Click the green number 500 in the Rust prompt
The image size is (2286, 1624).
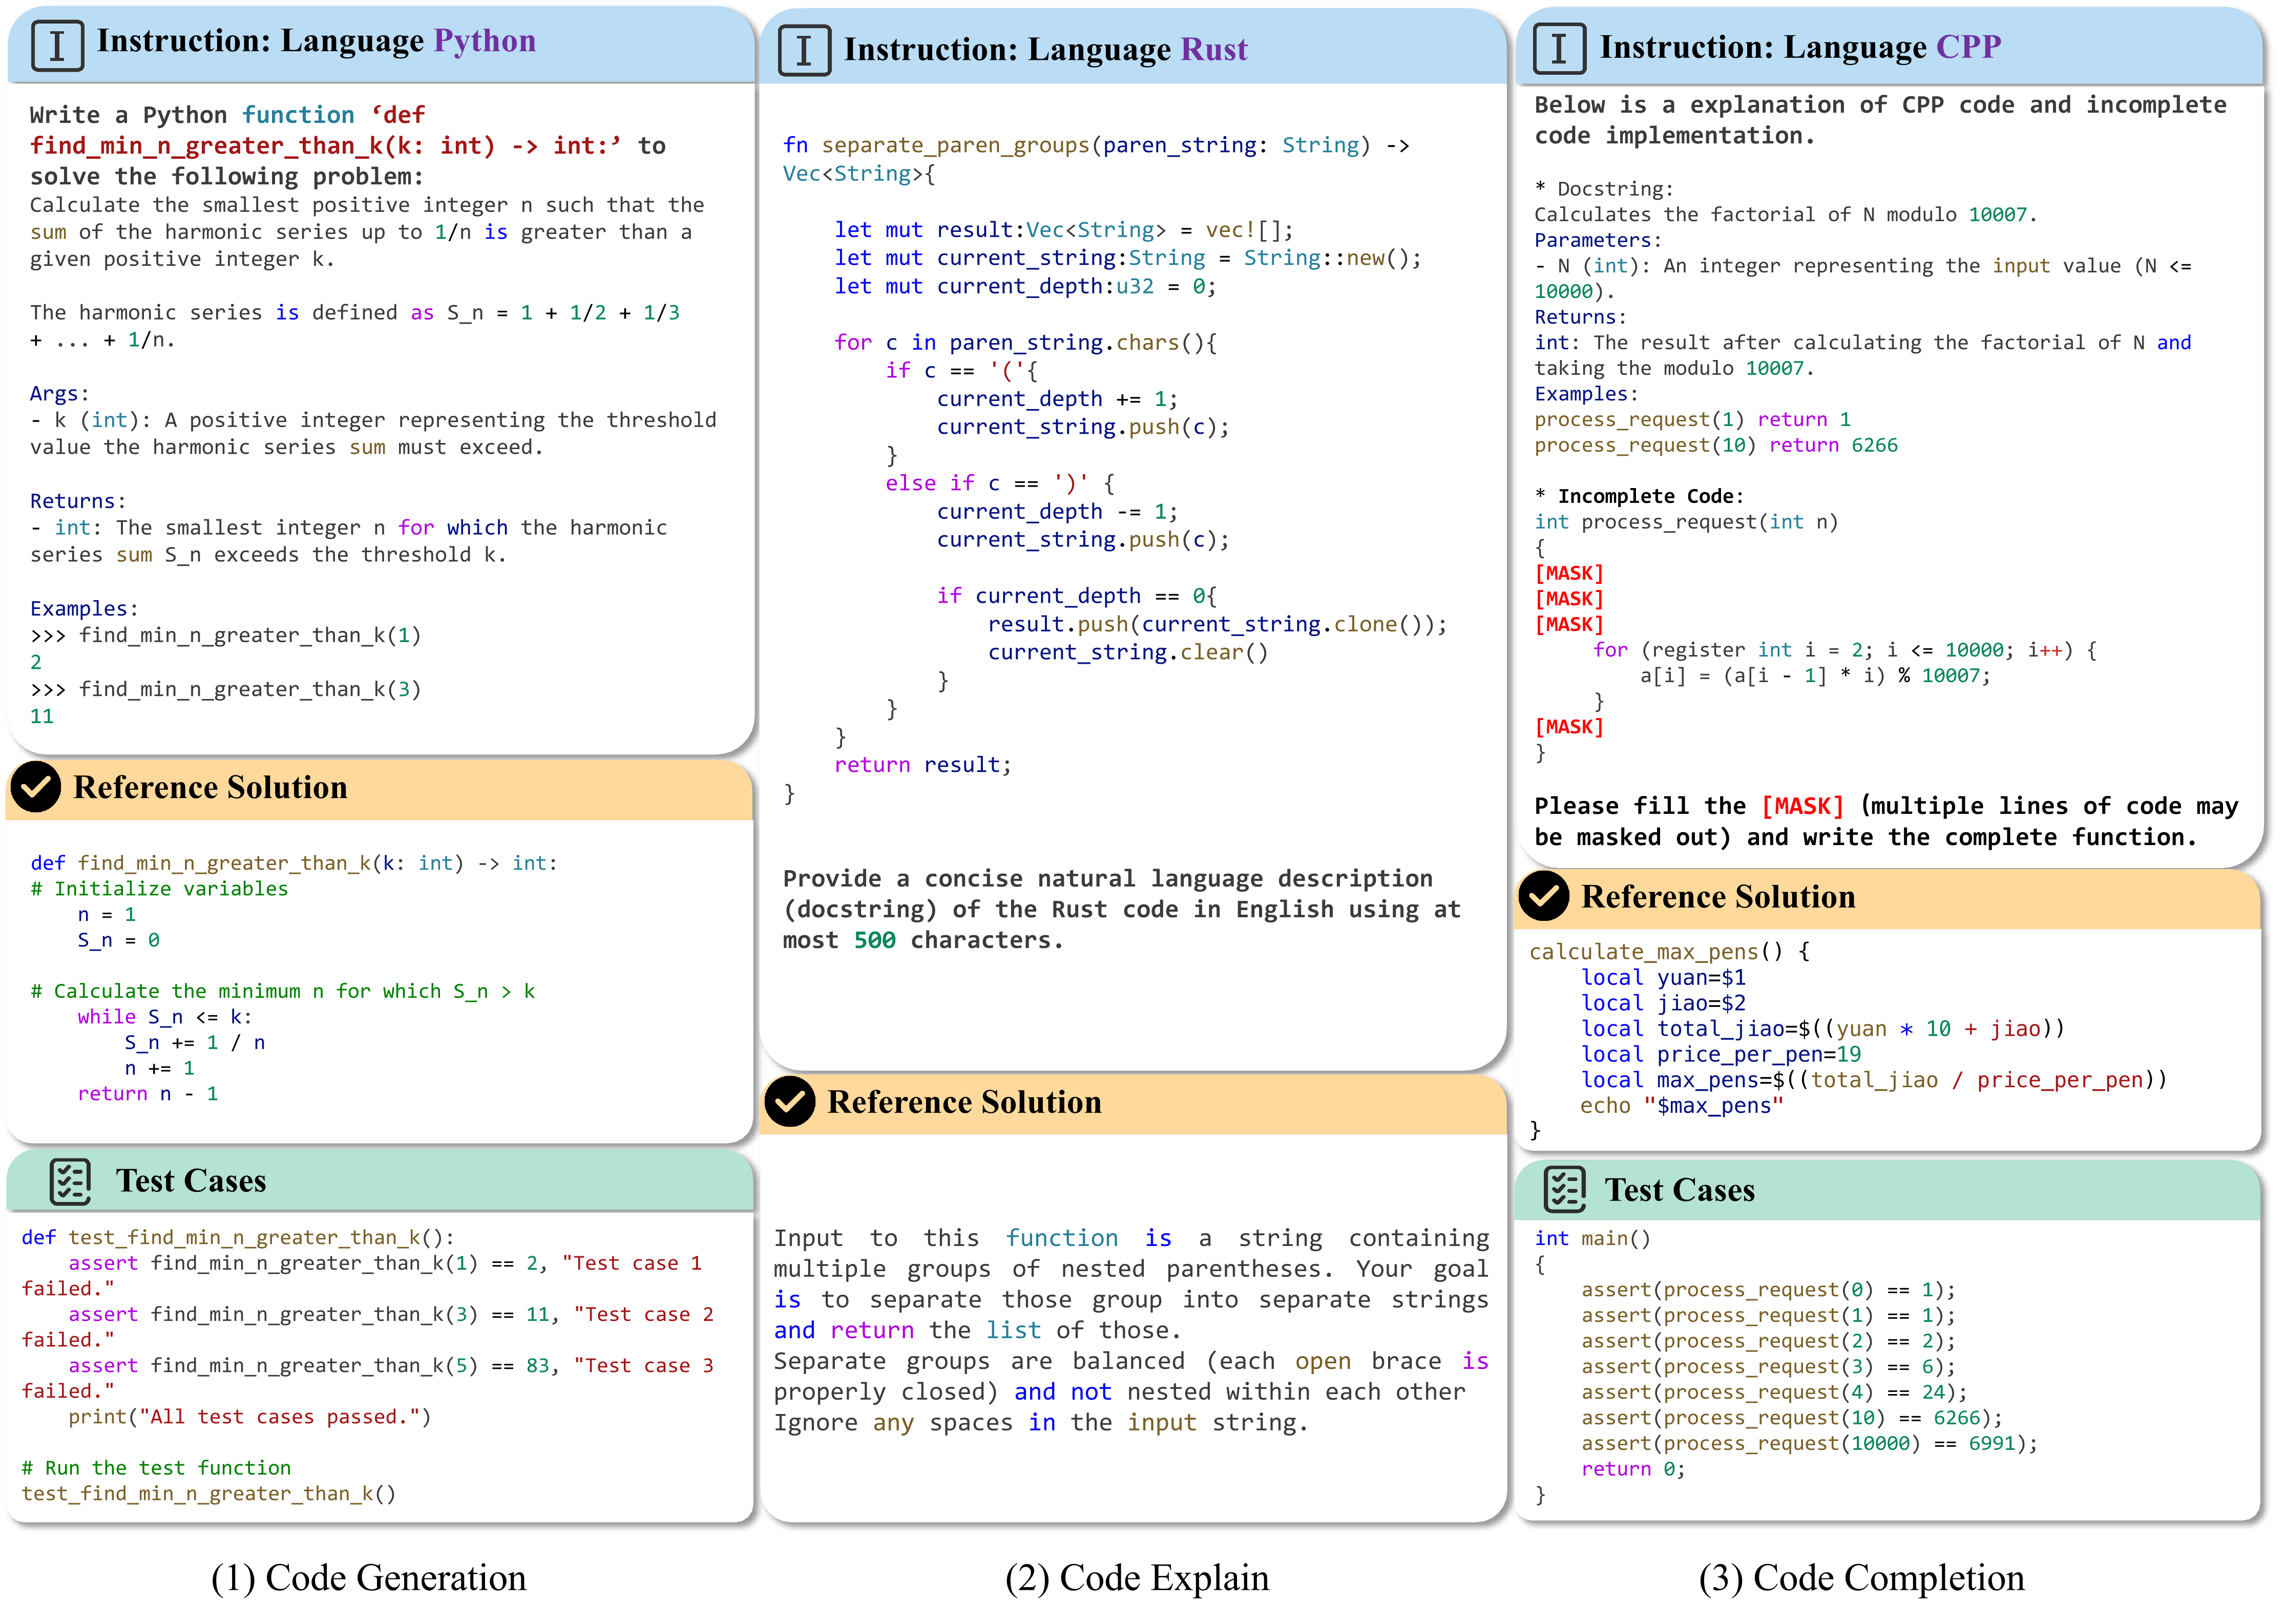[874, 940]
